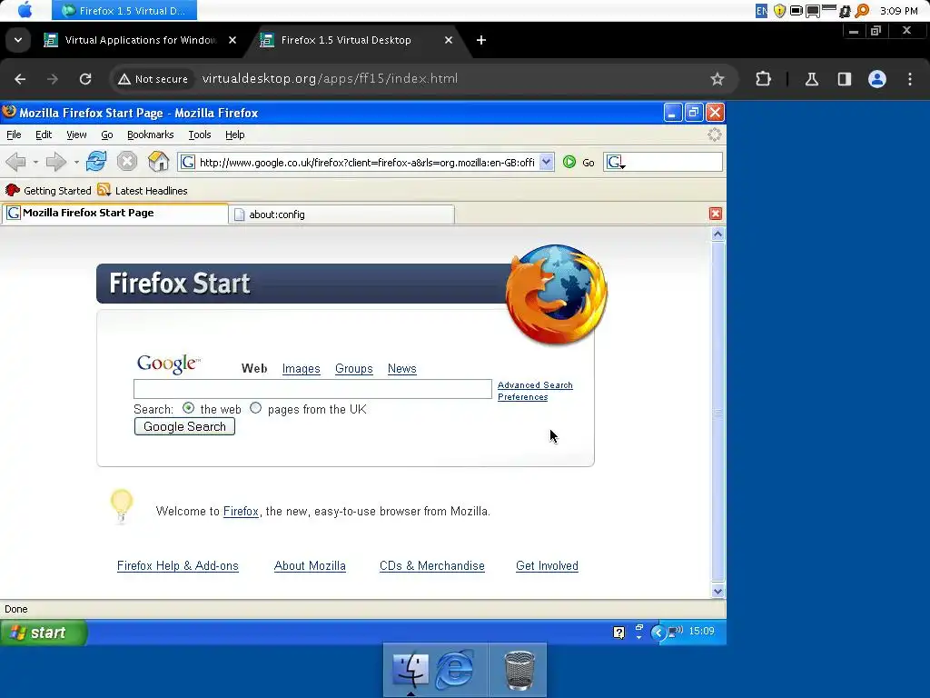930x698 pixels.
Task: Click the greyed Stop loading icon
Action: point(127,162)
